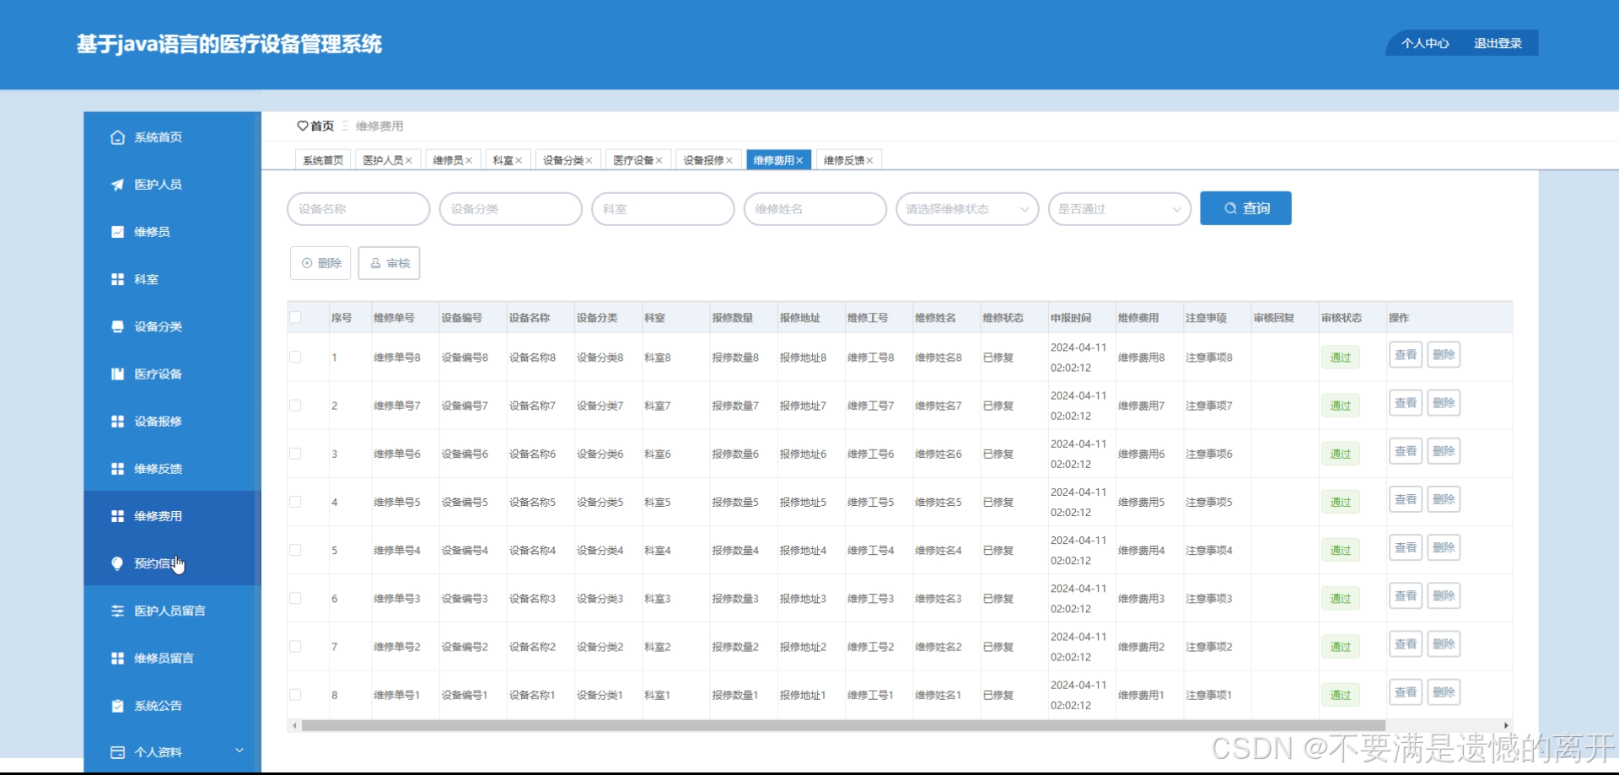The width and height of the screenshot is (1619, 775).
Task: Check the row with 维修单号4
Action: (x=295, y=550)
